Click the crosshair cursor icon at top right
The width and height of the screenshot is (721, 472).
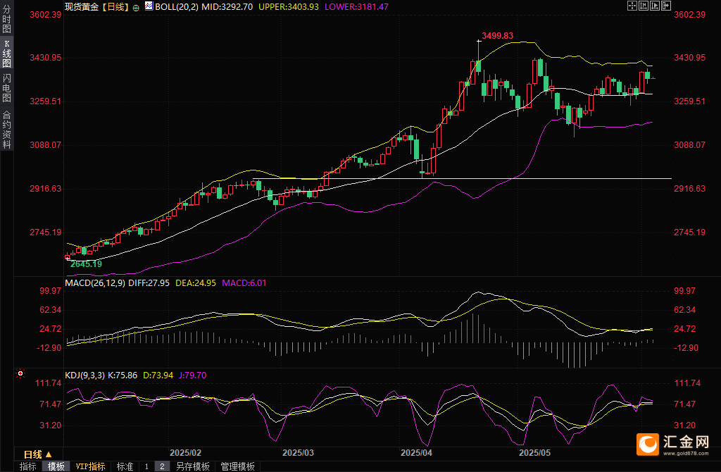(x=632, y=6)
